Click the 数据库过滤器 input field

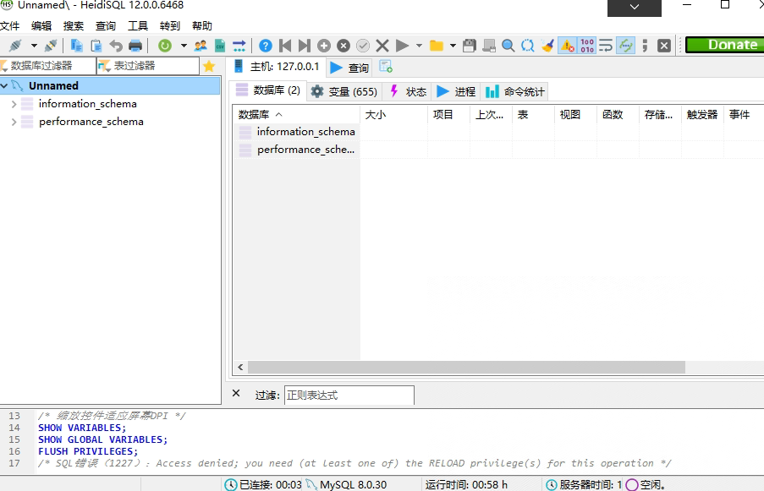pos(47,66)
